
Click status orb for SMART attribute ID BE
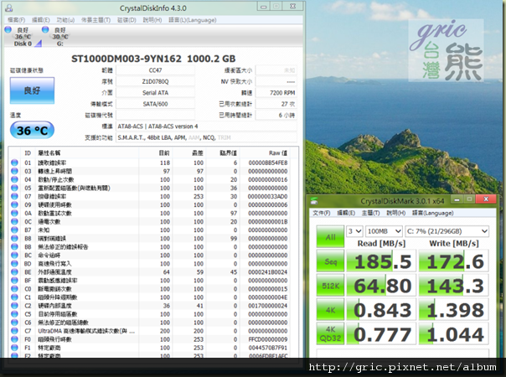point(14,271)
